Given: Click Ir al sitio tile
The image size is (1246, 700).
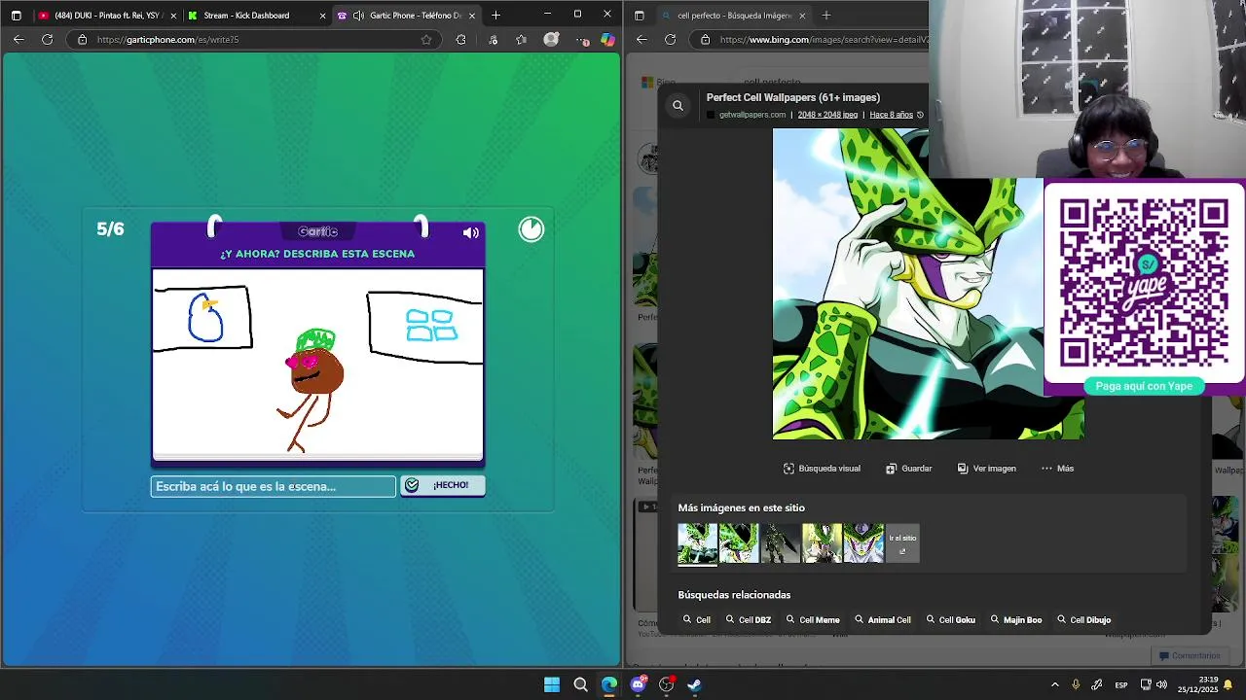Looking at the screenshot, I should 902,543.
